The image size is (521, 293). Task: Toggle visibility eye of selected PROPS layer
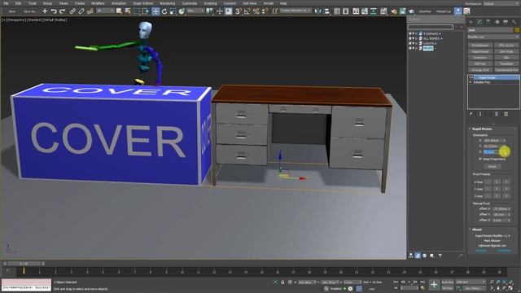[x=409, y=48]
